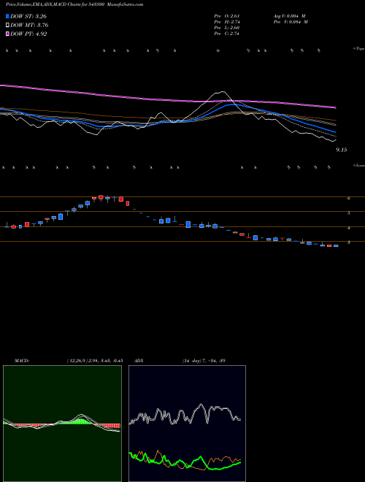
Task: Click the last blue candle on the right
Action: [336, 245]
